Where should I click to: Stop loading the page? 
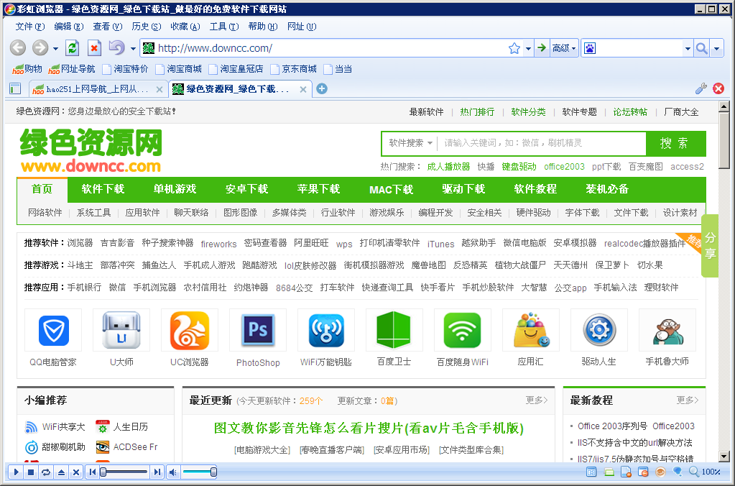(93, 48)
